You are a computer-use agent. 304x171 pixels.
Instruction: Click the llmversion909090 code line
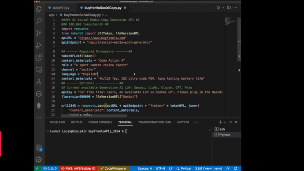99,97
